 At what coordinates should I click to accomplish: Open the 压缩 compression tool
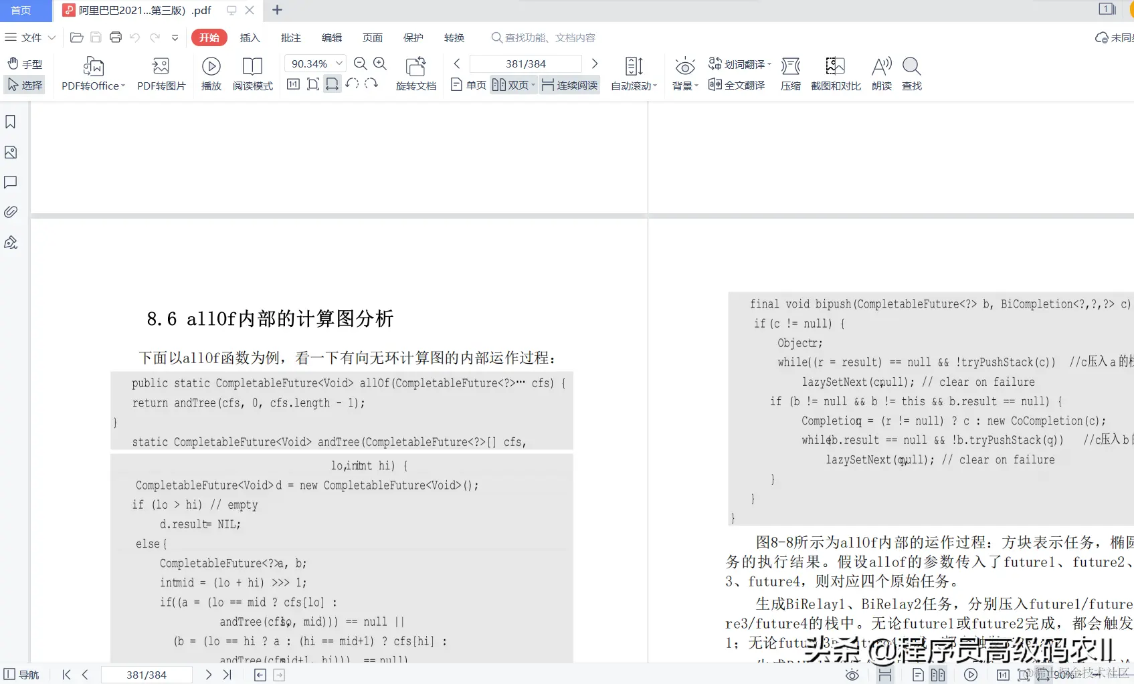(x=790, y=74)
